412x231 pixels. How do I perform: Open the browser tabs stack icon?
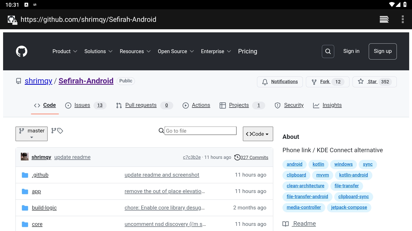pyautogui.click(x=384, y=19)
